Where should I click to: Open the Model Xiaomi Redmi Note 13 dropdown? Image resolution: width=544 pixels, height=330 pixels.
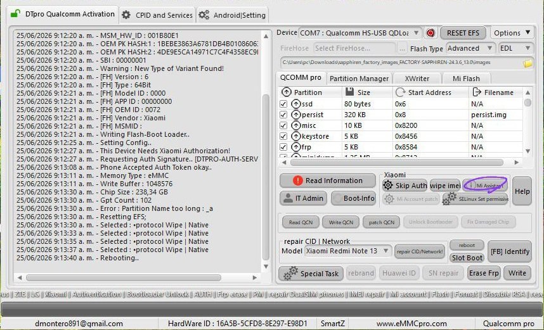(347, 251)
